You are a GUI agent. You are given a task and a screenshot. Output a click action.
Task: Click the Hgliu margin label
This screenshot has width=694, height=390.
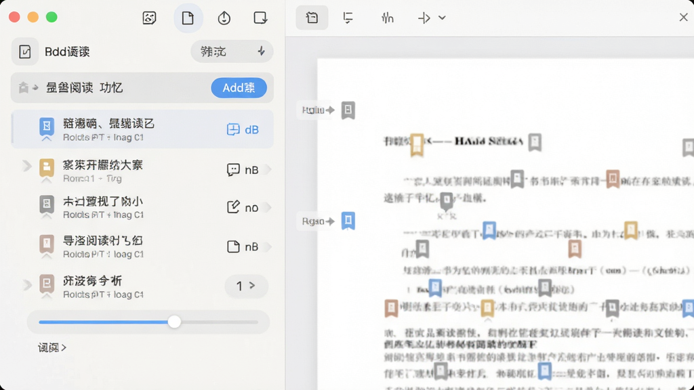(x=313, y=110)
